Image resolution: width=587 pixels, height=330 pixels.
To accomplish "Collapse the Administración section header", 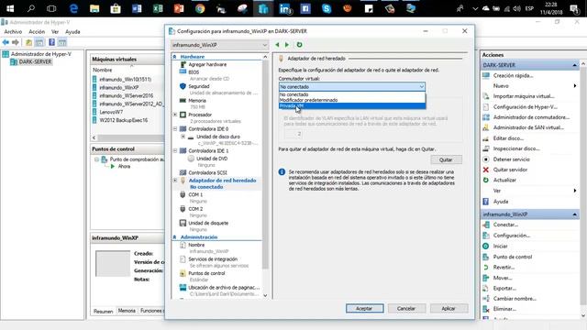I will 174,237.
